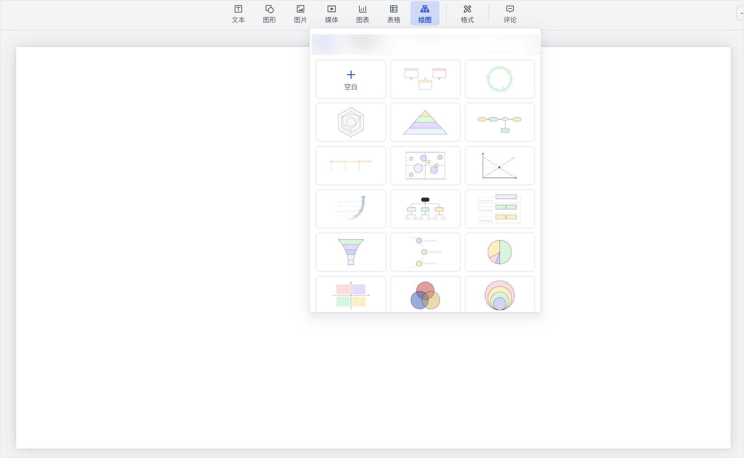
Task: Choose the crossing lines axis graph template
Action: 500,166
